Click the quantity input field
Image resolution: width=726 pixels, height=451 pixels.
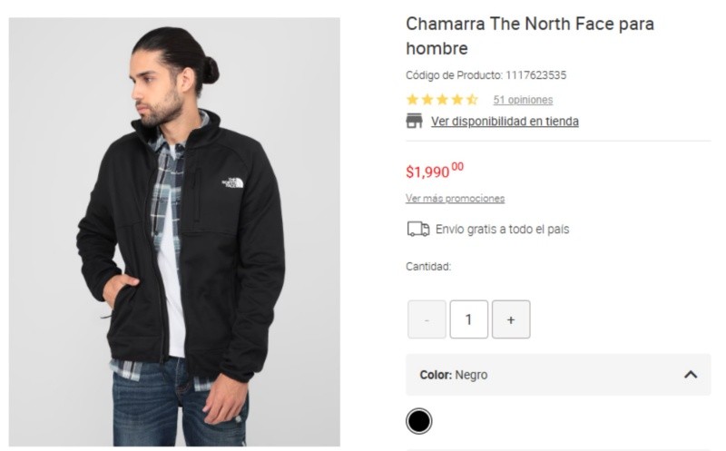click(x=469, y=319)
